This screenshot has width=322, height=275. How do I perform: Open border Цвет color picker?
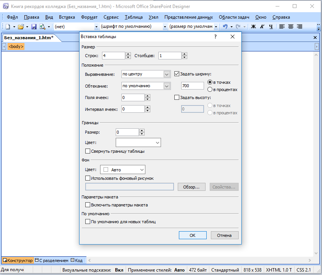click(x=138, y=142)
